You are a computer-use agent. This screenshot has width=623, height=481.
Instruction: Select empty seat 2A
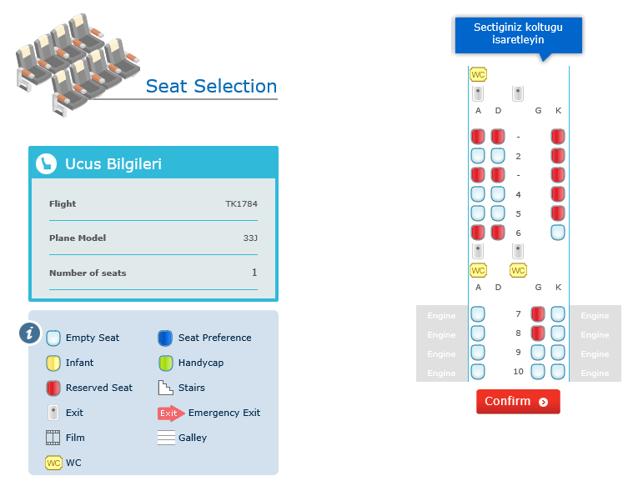tap(478, 156)
